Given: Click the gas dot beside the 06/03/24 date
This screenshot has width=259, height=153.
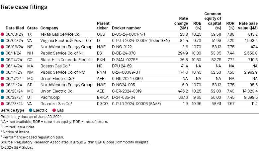Looking at the screenshot, I should (x=2, y=34).
